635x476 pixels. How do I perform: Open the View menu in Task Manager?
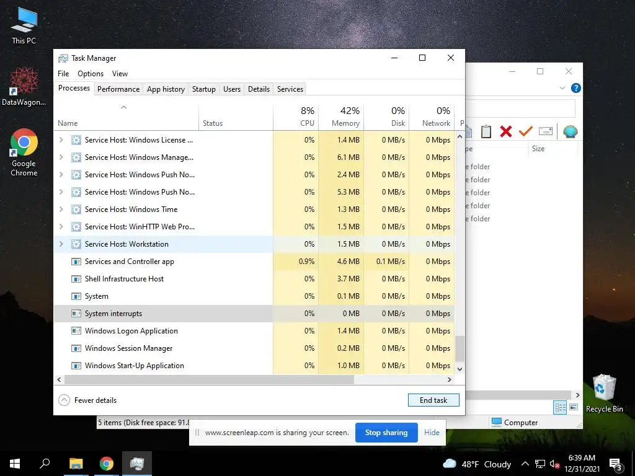[x=120, y=74]
